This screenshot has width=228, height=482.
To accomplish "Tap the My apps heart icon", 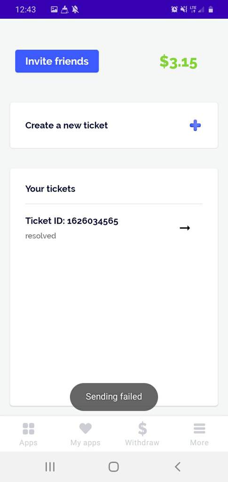I will pyautogui.click(x=85, y=428).
